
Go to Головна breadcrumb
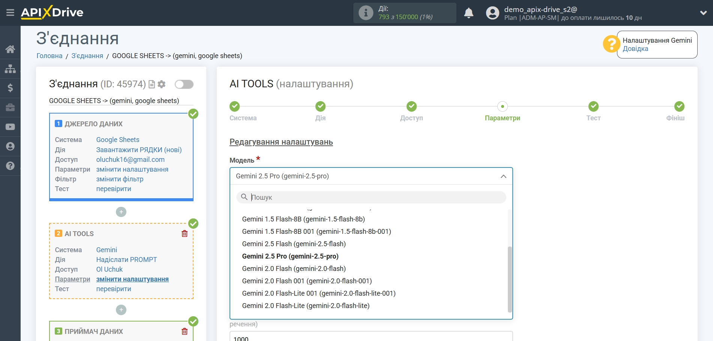point(50,56)
